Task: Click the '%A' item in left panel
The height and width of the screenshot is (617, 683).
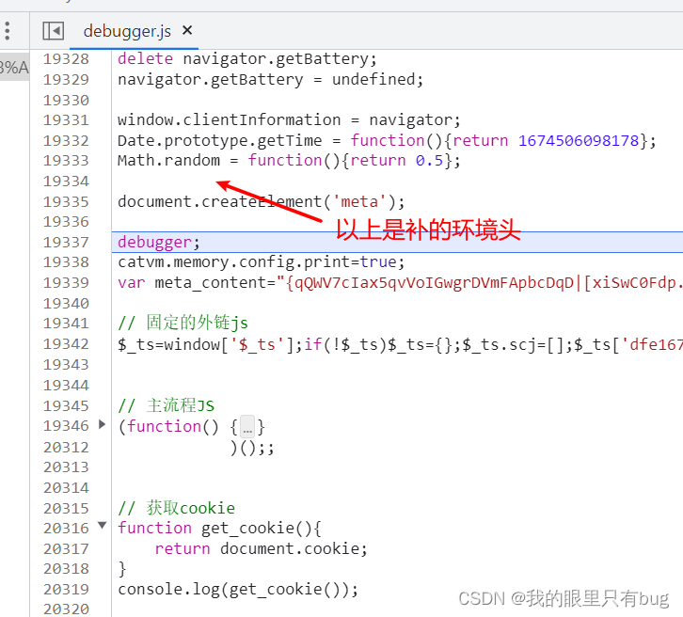Action: coord(14,68)
